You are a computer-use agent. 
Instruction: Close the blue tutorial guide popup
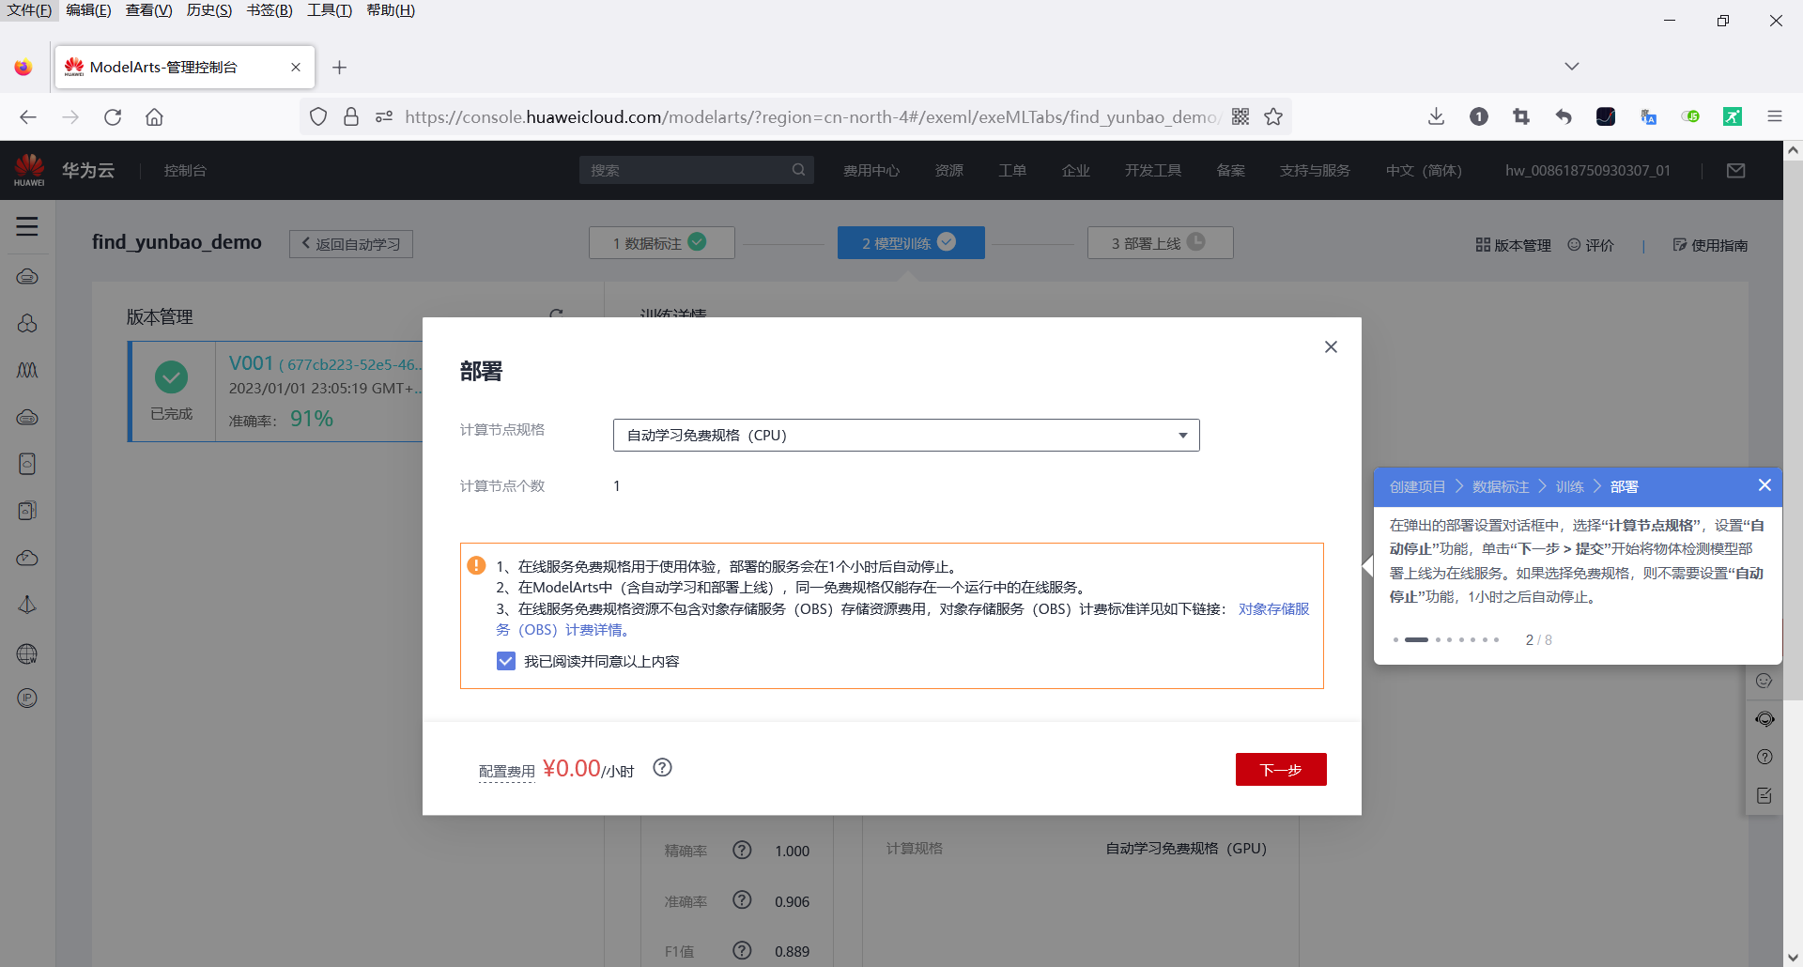[1765, 486]
